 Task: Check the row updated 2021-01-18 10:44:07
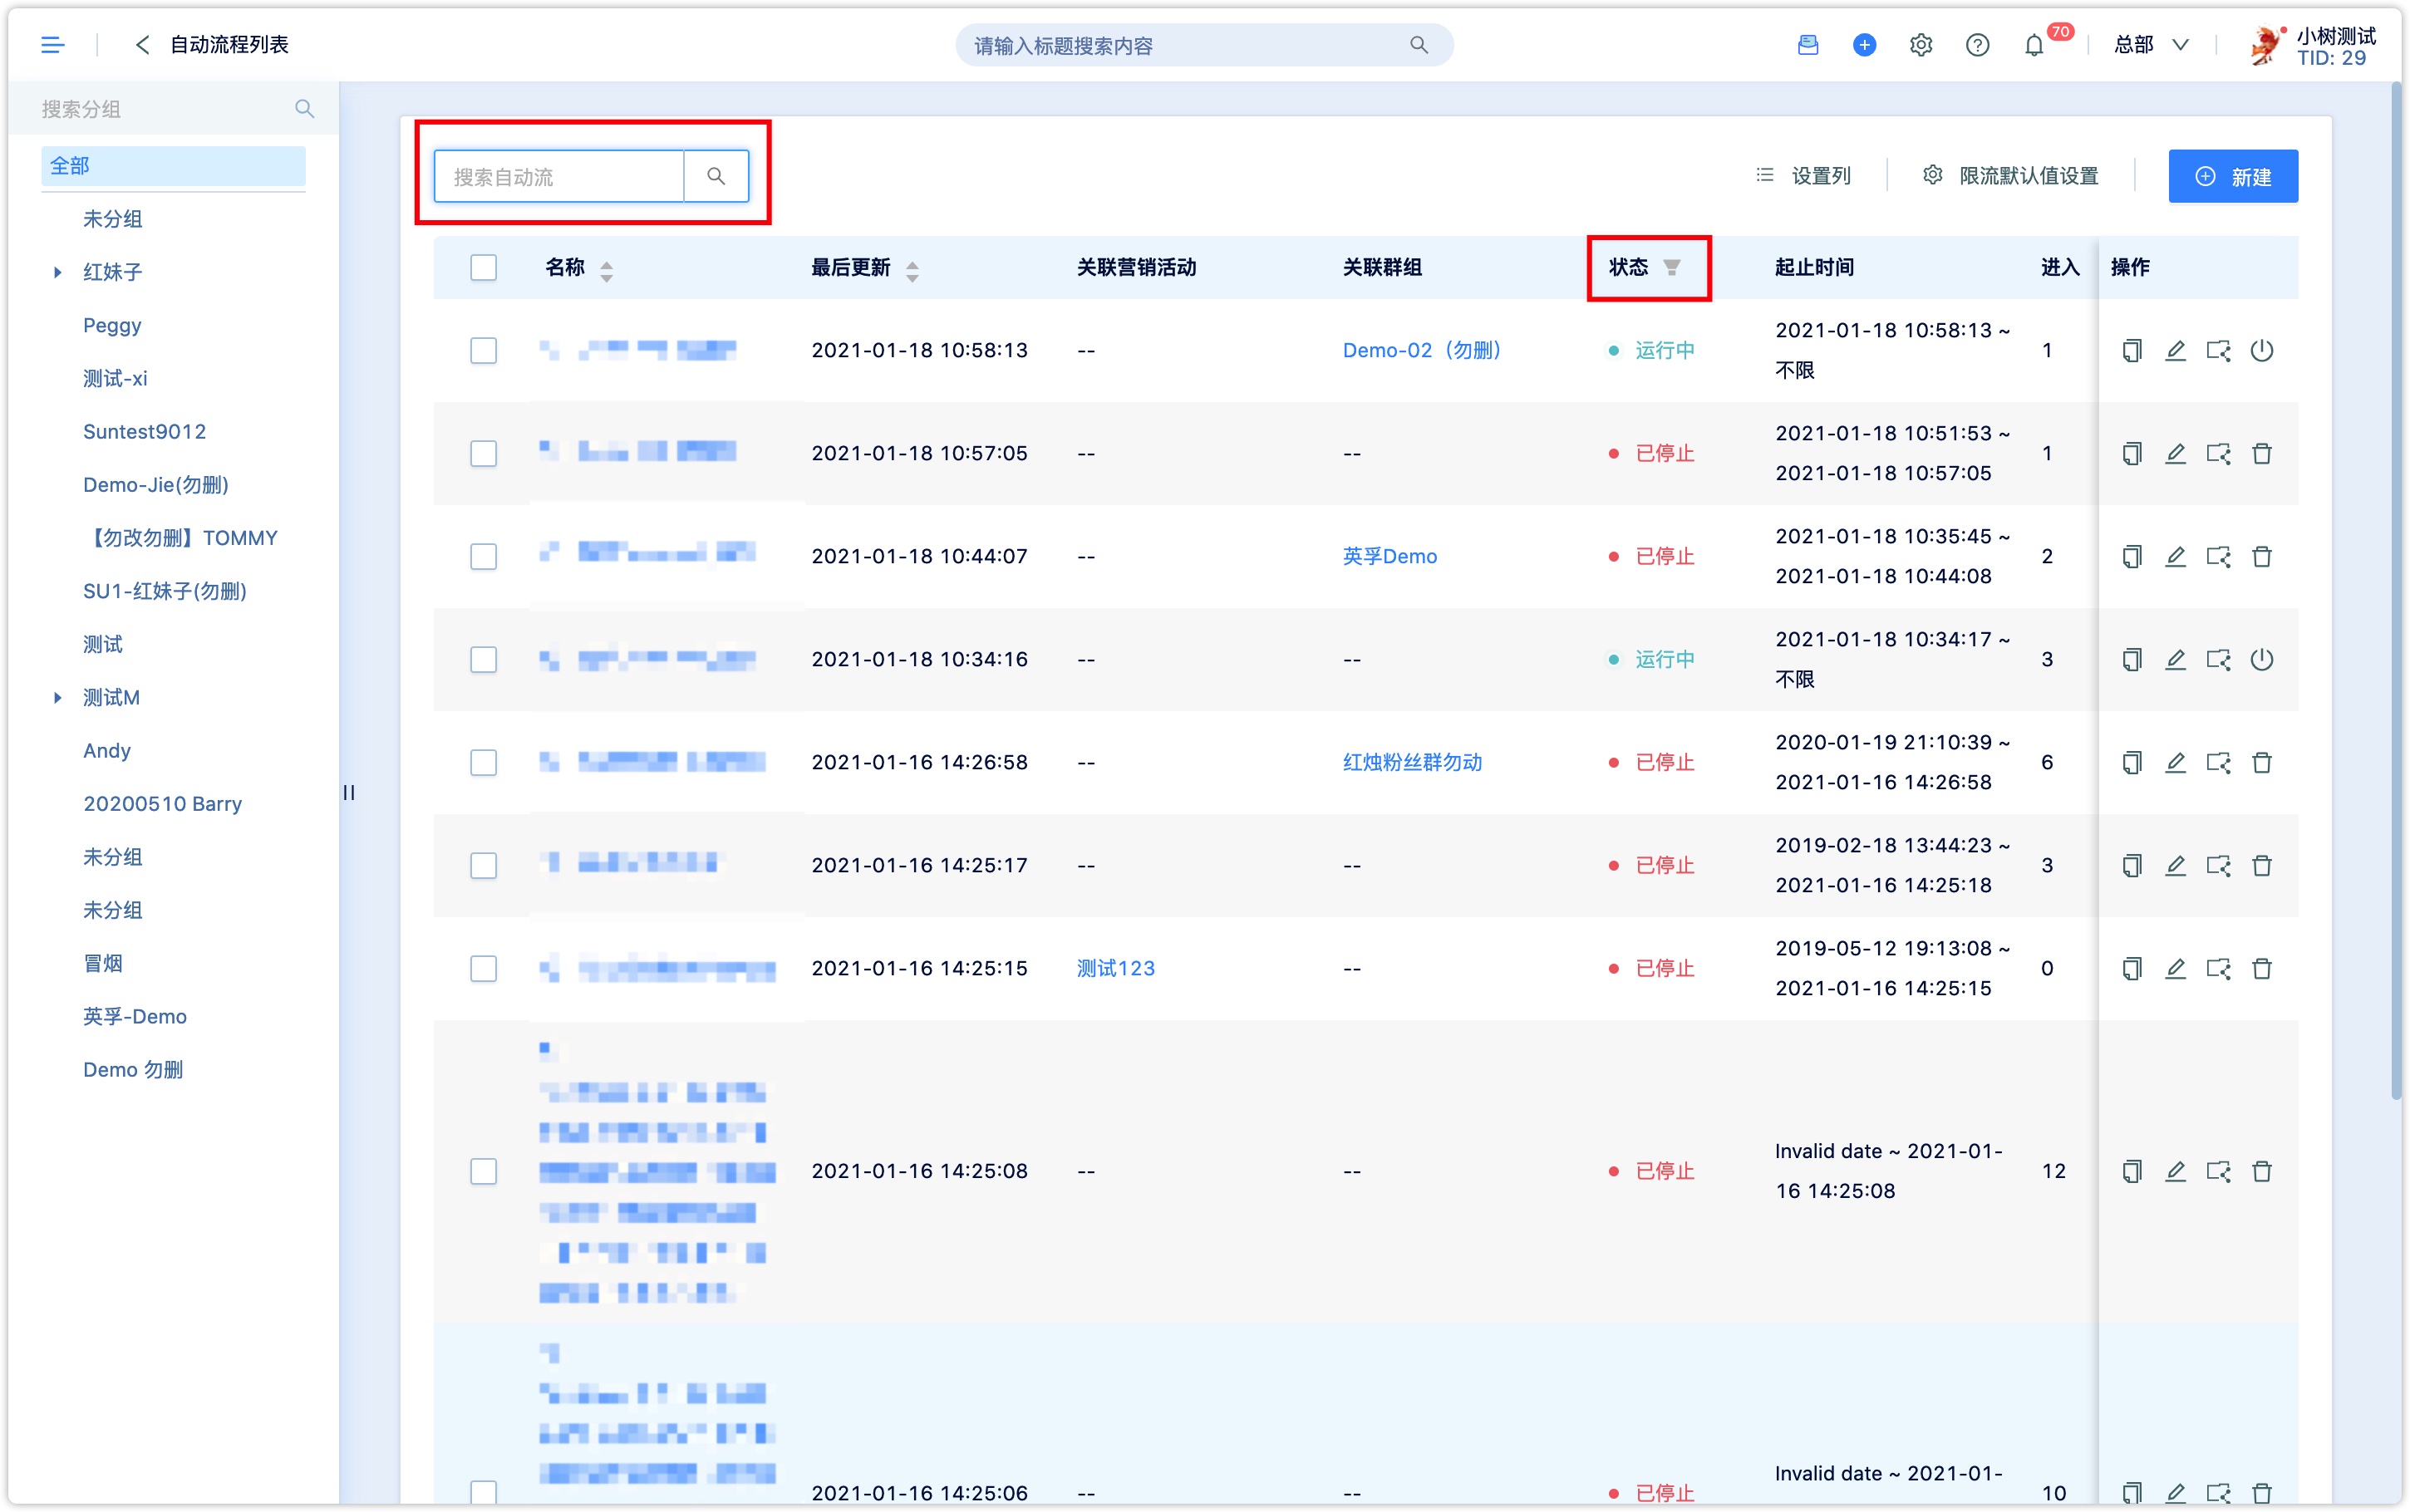coord(483,556)
